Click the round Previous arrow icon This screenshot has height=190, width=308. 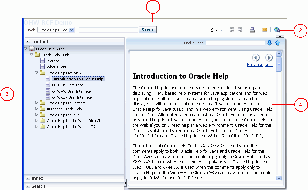pyautogui.click(x=256, y=58)
